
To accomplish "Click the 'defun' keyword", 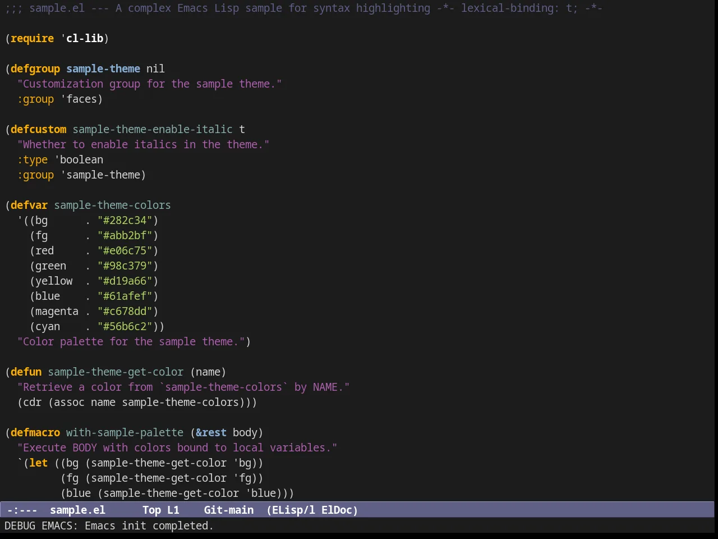I will tap(26, 372).
